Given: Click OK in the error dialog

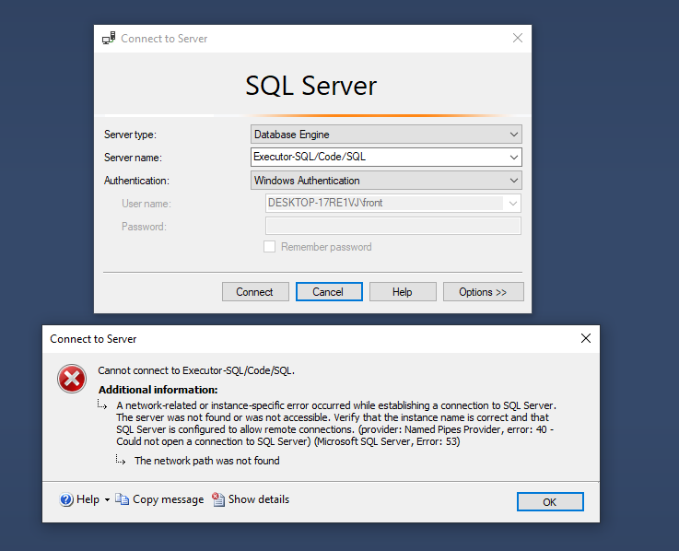Looking at the screenshot, I should click(550, 501).
